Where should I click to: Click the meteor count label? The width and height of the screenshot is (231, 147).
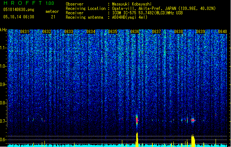pyautogui.click(x=52, y=11)
